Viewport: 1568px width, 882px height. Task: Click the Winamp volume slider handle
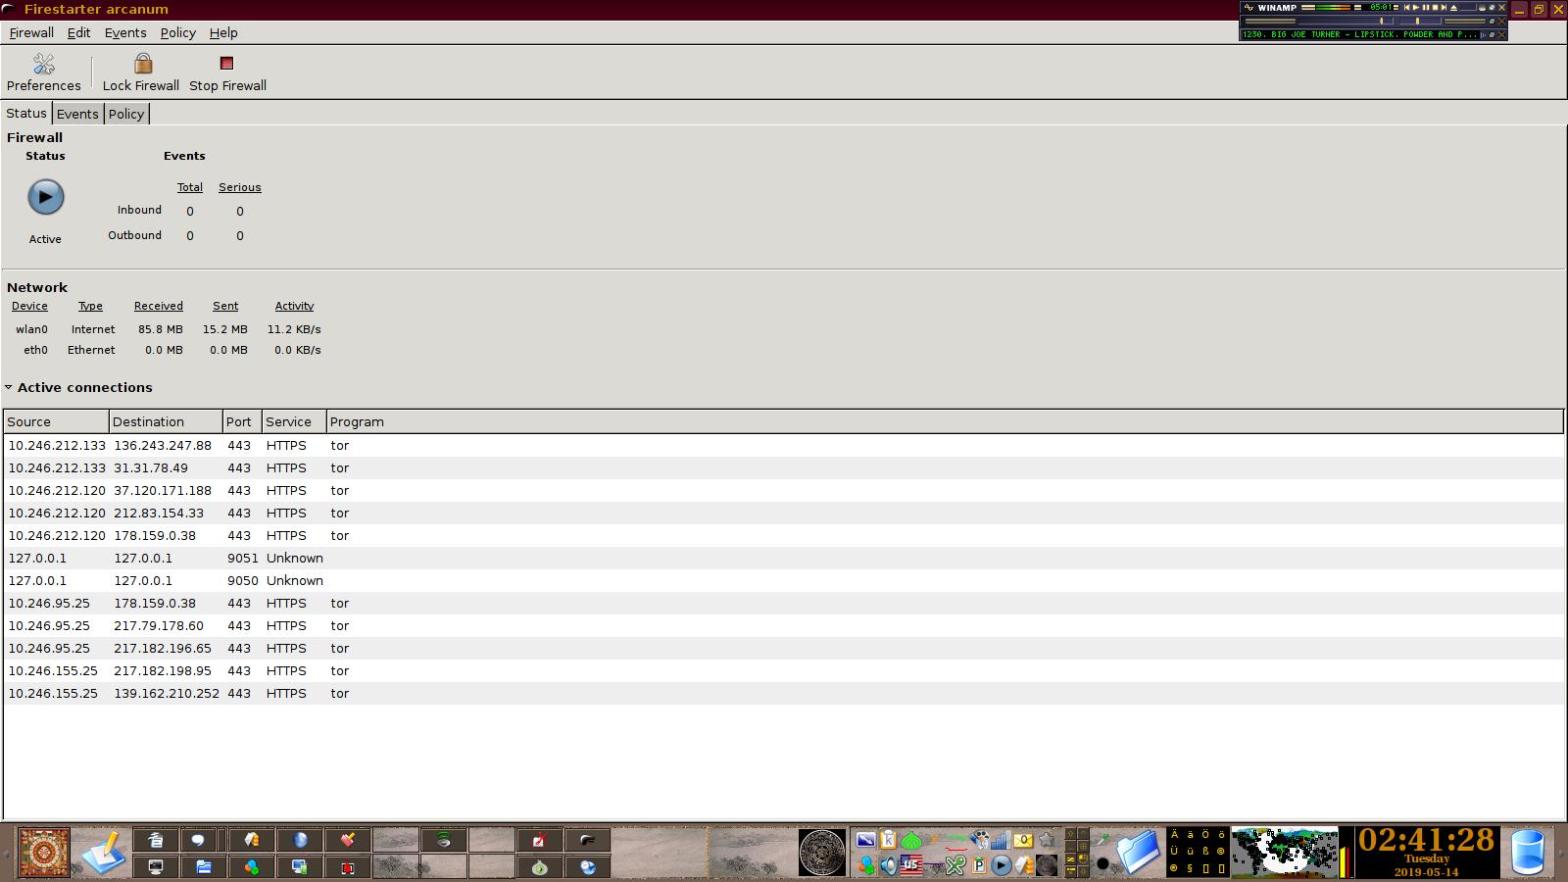[1382, 21]
